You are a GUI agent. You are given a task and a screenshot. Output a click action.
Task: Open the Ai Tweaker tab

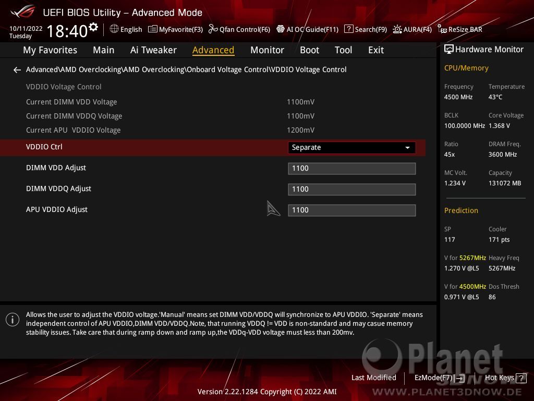153,50
